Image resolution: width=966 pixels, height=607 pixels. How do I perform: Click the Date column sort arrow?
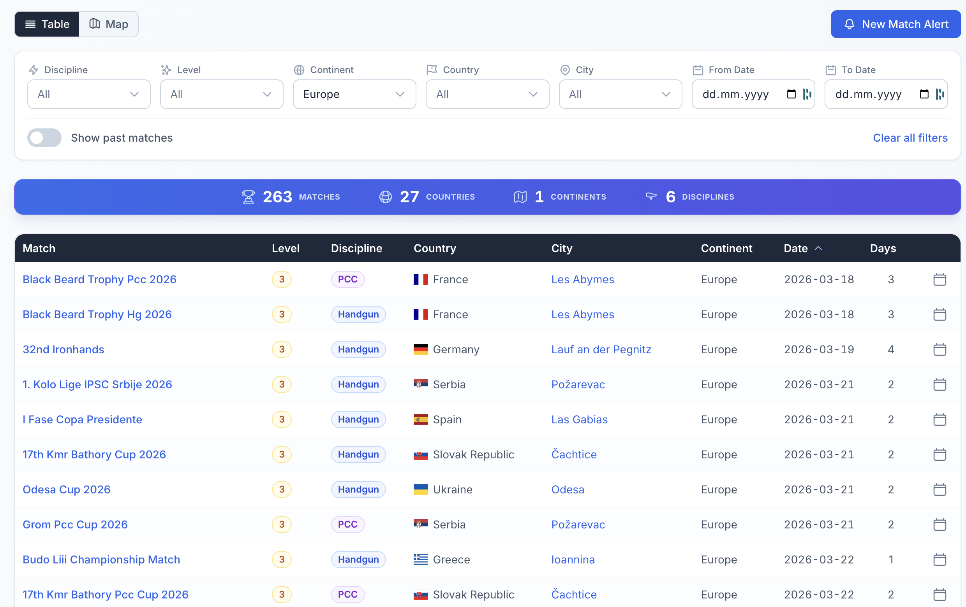[x=818, y=248]
